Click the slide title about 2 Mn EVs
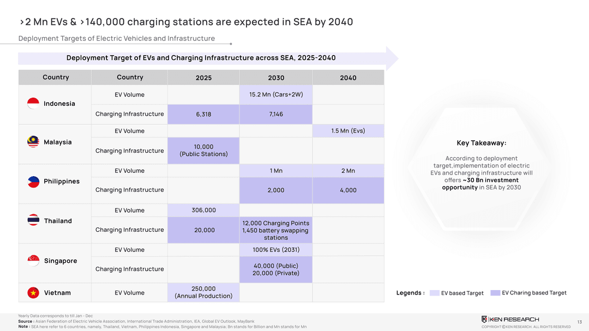 point(186,22)
